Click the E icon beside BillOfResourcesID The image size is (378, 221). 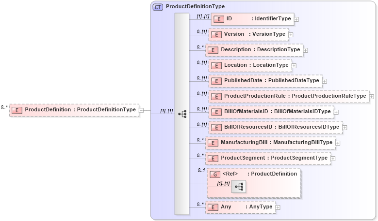pos(216,128)
